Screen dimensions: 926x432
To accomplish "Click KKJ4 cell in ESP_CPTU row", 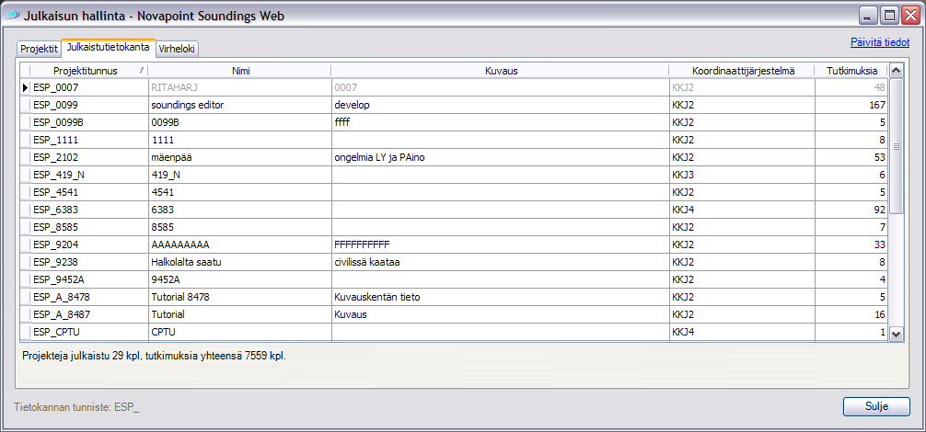I will 742,332.
